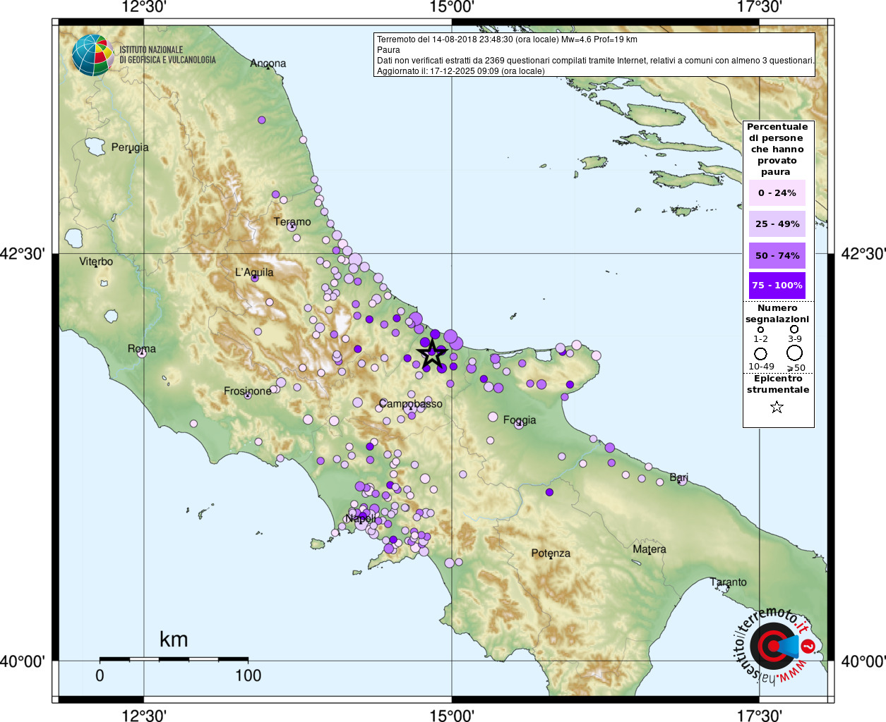Choose the 50 - 74% purple swatch

tap(777, 255)
